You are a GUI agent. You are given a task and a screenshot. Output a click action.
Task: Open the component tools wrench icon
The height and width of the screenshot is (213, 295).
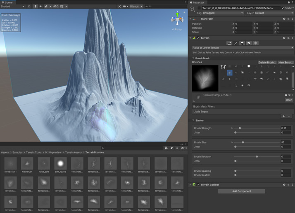(x=119, y=6)
